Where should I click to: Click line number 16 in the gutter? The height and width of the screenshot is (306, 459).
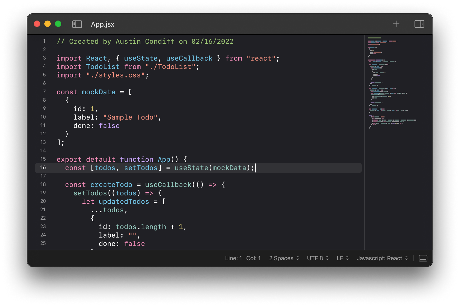click(x=43, y=167)
